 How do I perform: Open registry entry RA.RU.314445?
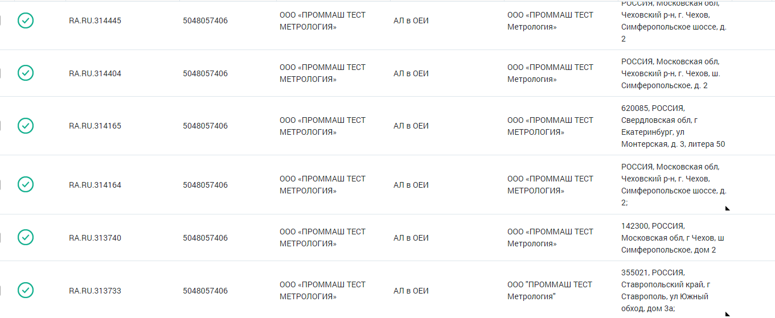95,21
